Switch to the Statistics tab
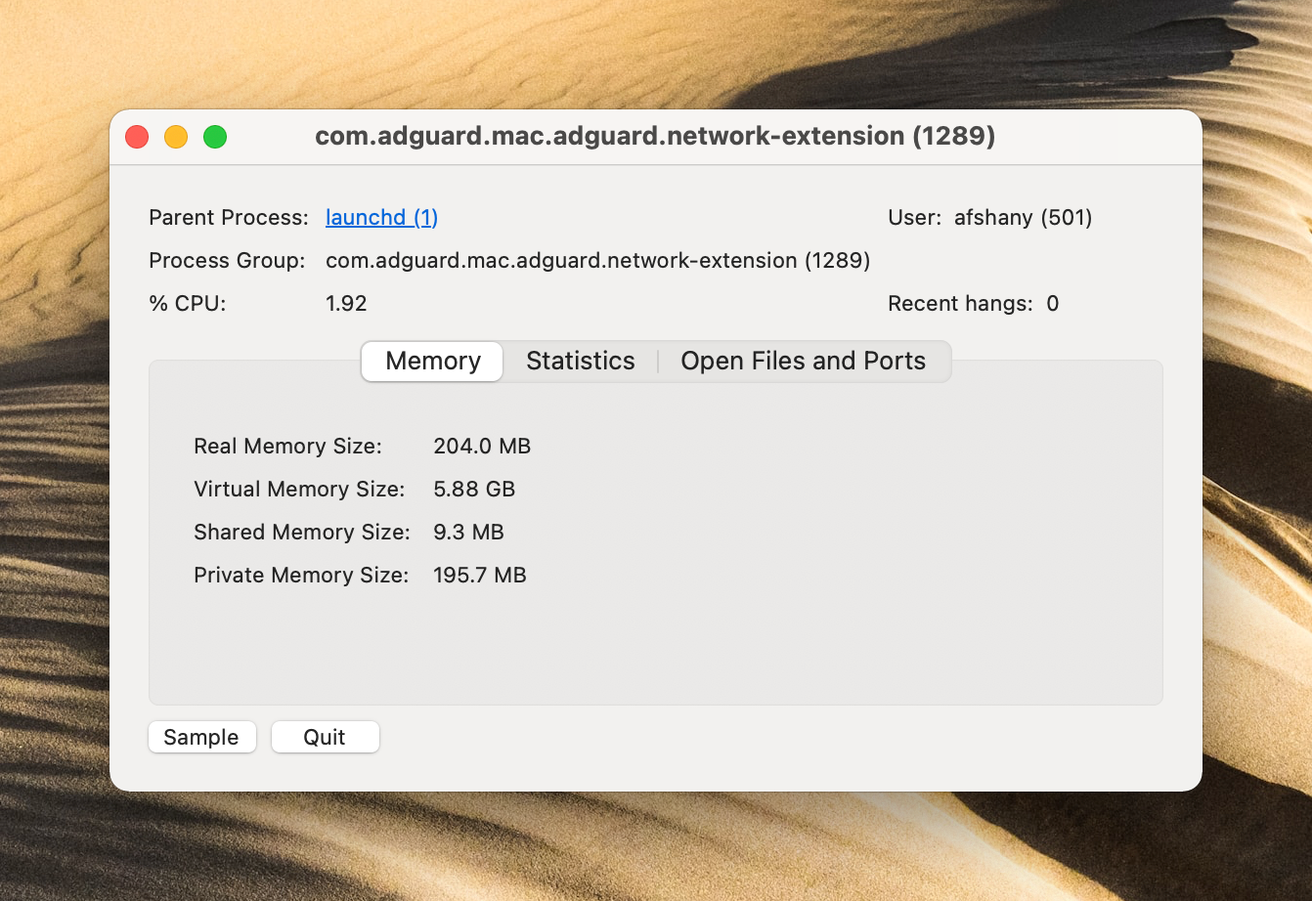1312x901 pixels. click(580, 361)
